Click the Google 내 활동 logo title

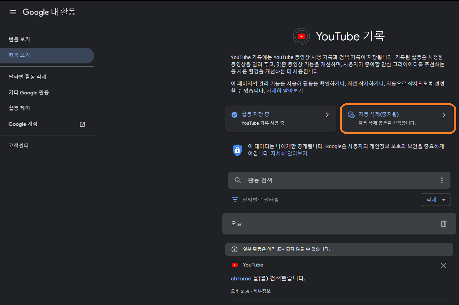tap(49, 12)
